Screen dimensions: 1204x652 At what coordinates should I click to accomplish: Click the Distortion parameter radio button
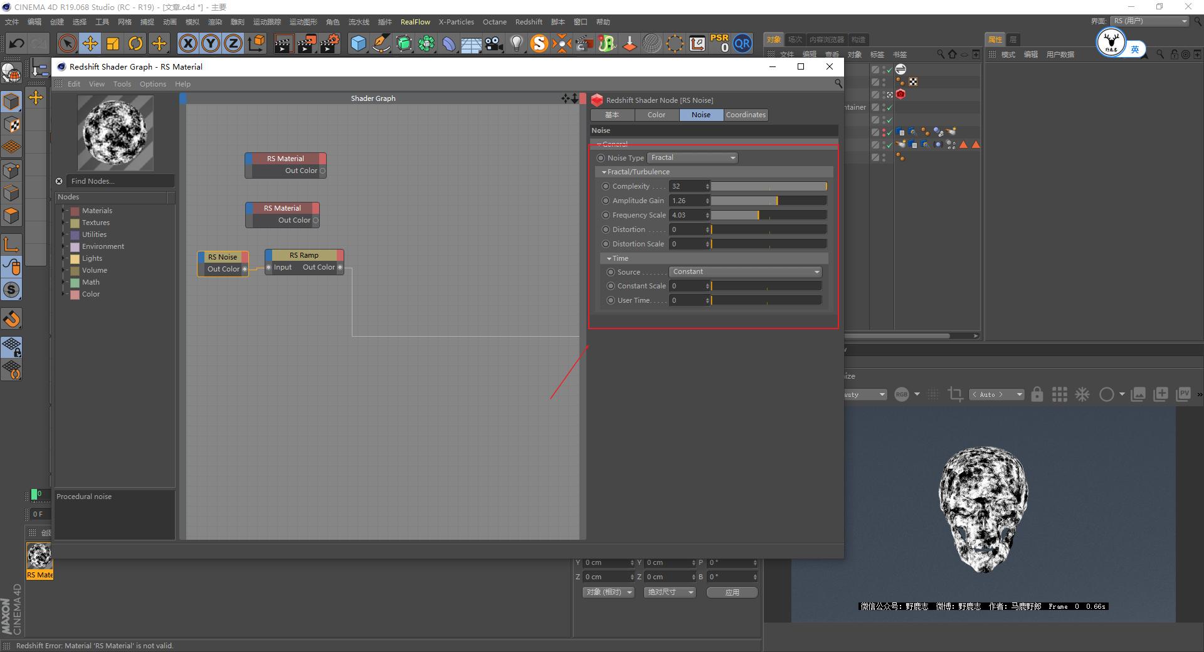tap(606, 229)
